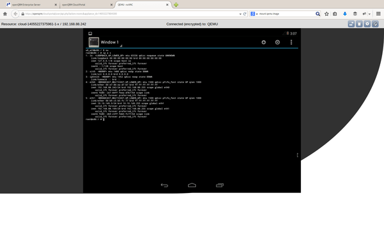Click the terminal emulator app icon
This screenshot has width=384, height=239.
click(94, 42)
